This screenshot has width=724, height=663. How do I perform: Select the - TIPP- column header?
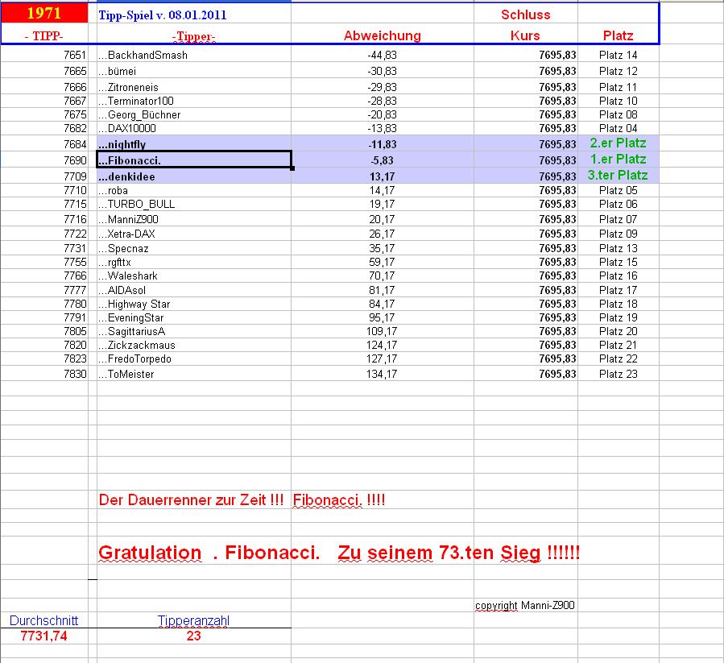[43, 35]
